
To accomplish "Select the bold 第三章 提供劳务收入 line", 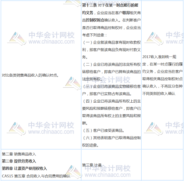I will tap(19, 161).
